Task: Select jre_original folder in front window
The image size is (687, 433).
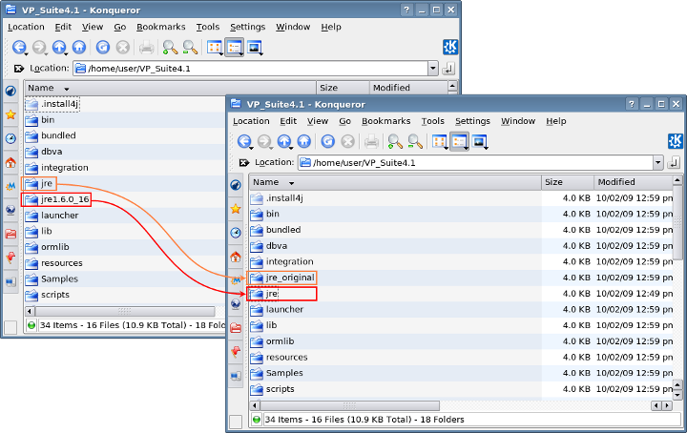Action: pos(281,278)
